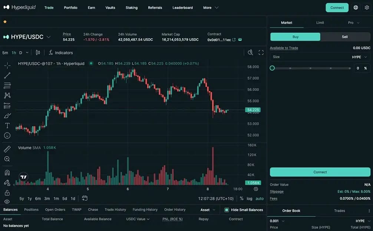
Task: Enter fullscreen chart mode
Action: [261, 53]
